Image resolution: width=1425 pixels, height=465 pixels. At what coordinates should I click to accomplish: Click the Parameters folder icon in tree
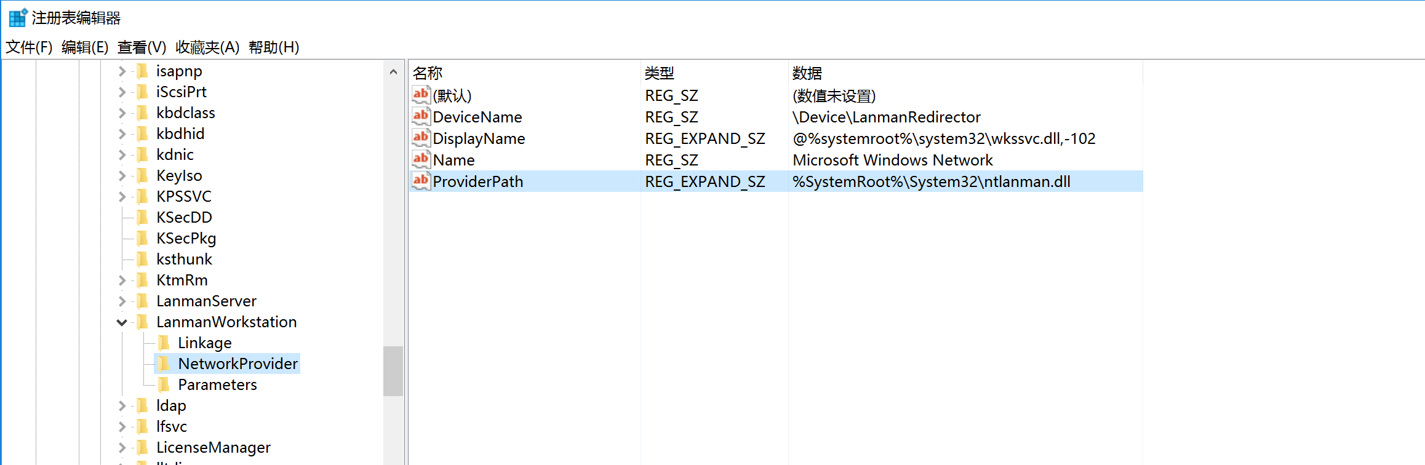pyautogui.click(x=164, y=384)
